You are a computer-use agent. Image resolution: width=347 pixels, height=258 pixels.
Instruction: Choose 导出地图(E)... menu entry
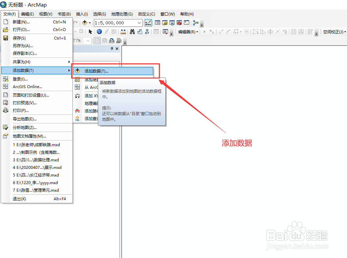click(x=37, y=119)
